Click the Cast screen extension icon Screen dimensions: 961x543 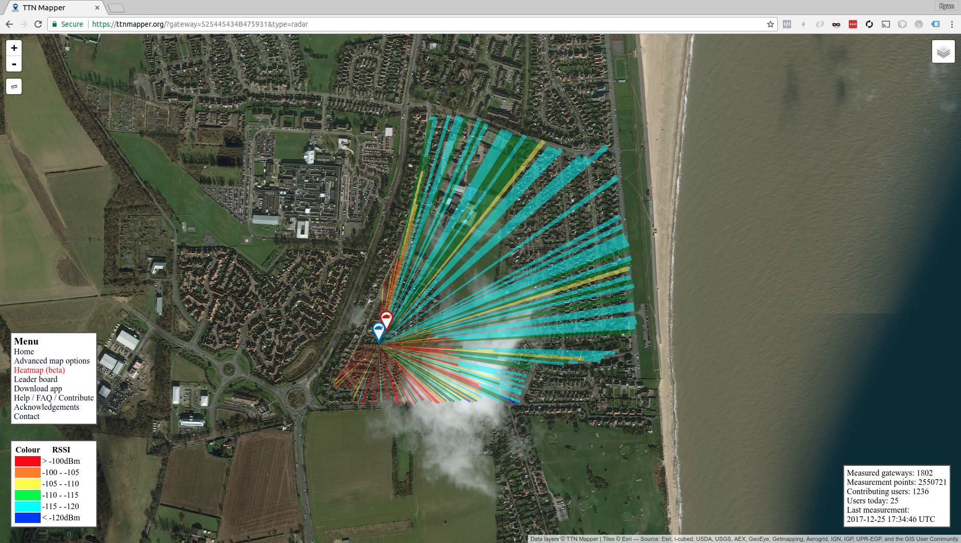[x=885, y=24]
